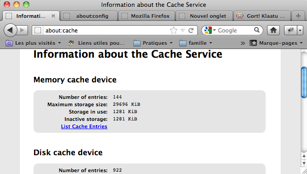The width and height of the screenshot is (307, 174).
Task: Go to the home page
Action: [x=273, y=30]
